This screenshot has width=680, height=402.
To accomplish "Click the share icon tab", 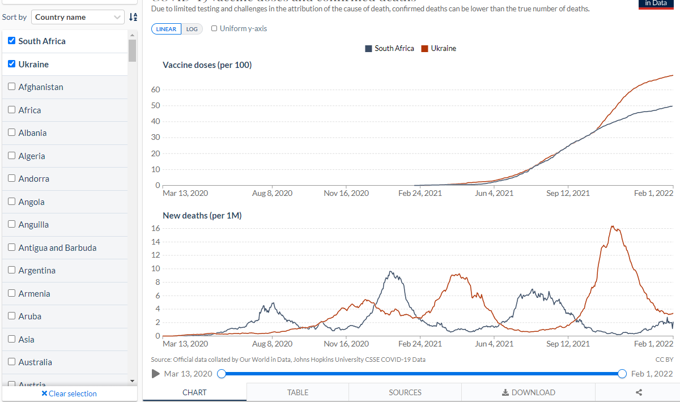I will point(639,392).
